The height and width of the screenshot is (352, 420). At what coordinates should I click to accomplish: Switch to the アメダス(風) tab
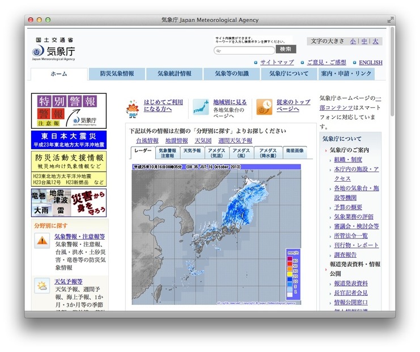coord(241,153)
